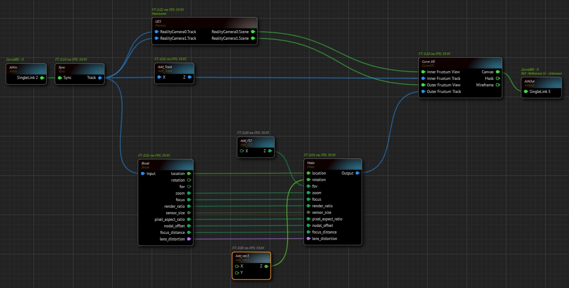Click the Wireframe output pin on Curve XR

point(497,85)
